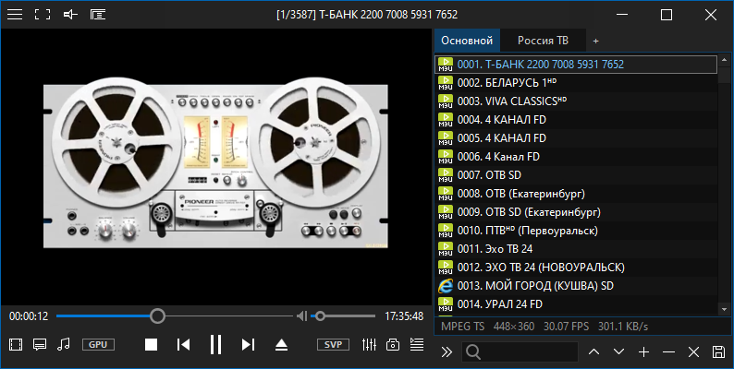This screenshot has width=734, height=369.
Task: Add a new playlist tab with plus
Action: (596, 42)
